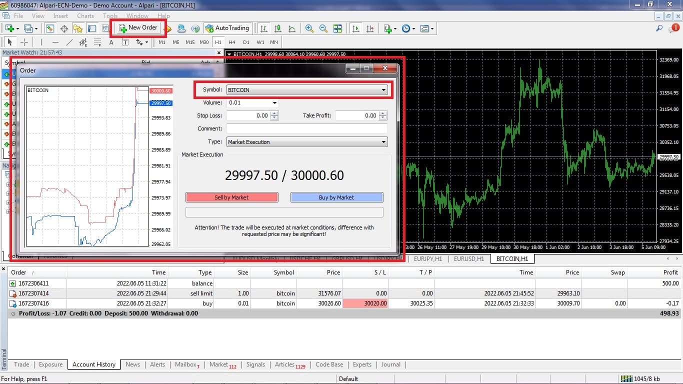Zoom out on the chart
This screenshot has height=384, width=683.
[x=323, y=28]
